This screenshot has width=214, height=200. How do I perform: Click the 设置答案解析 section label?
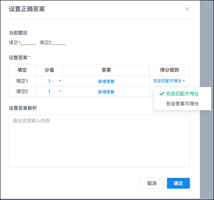tap(23, 108)
